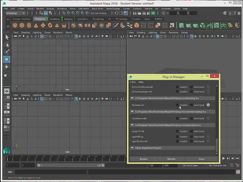Switch to the Curves / Surfaces shelf tab
Image resolution: width=243 pixels, height=182 pixels.
[x=22, y=19]
